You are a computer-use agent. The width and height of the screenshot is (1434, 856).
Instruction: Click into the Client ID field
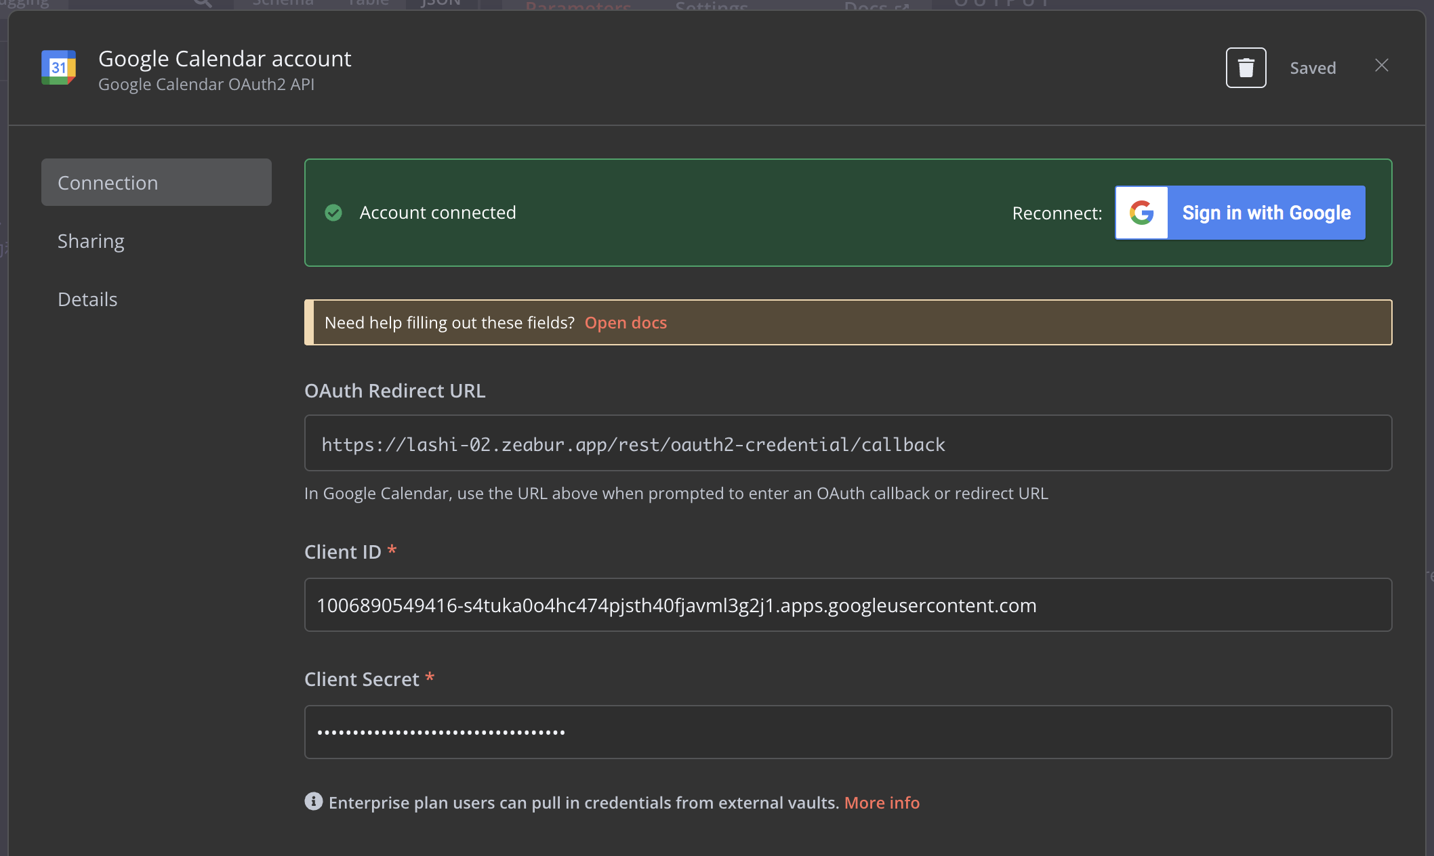848,605
